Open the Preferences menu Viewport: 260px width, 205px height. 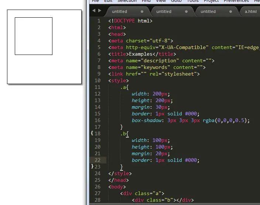pos(236,1)
